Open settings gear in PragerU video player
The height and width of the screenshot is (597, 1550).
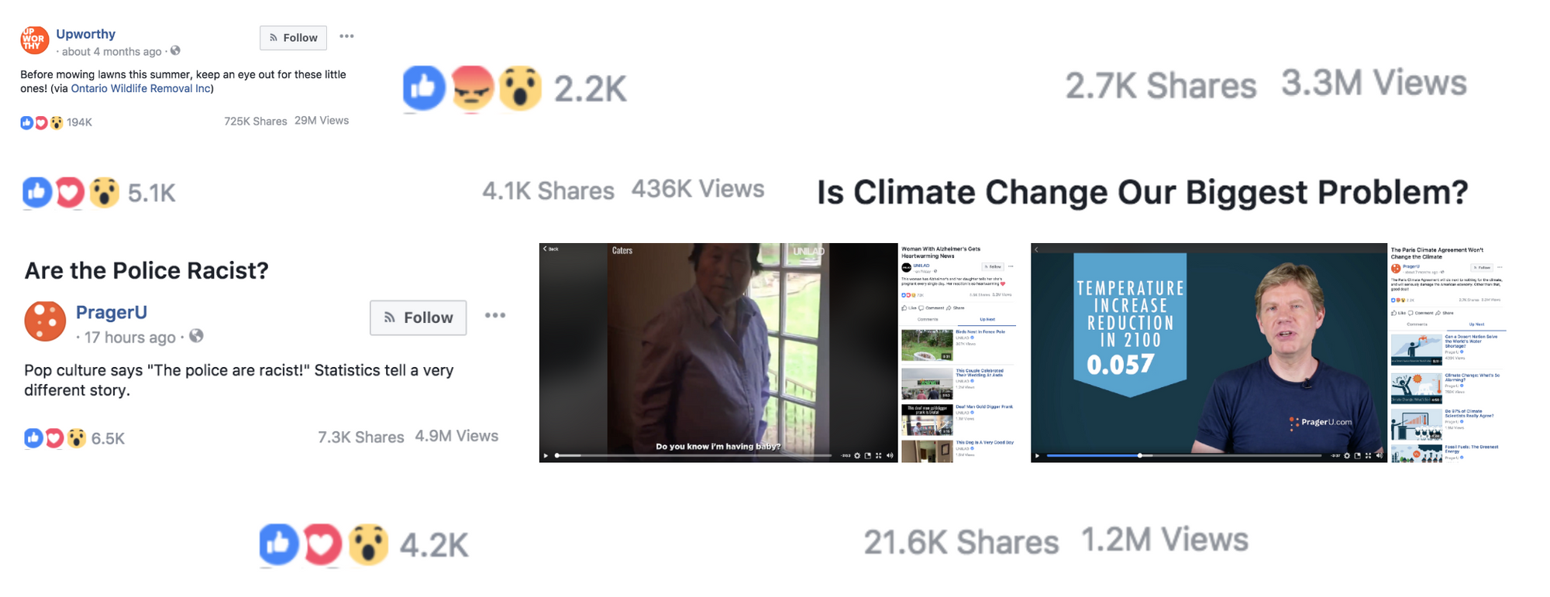[x=1347, y=455]
